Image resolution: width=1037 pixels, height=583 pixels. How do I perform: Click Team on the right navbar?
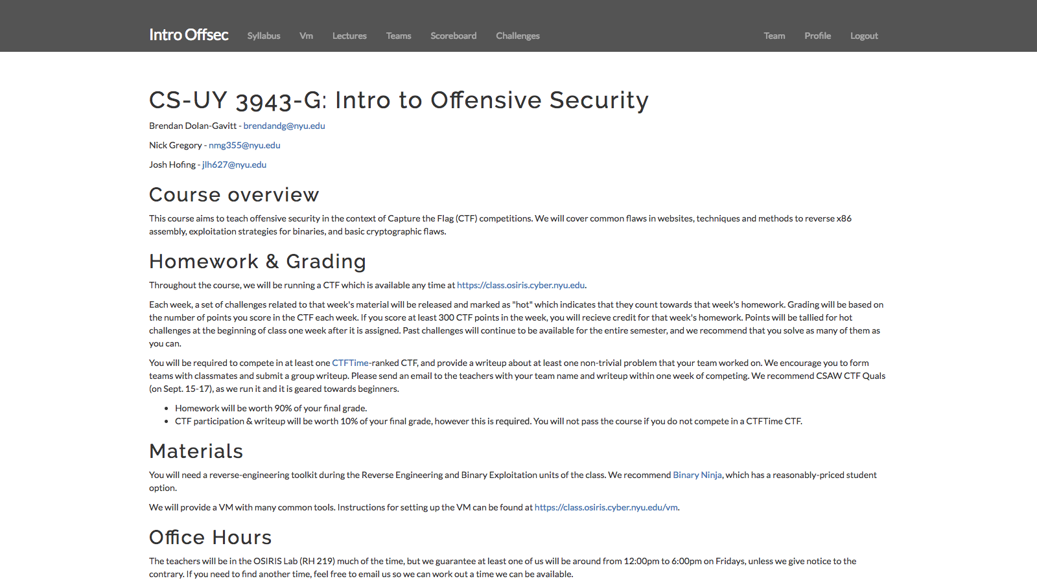click(x=774, y=36)
